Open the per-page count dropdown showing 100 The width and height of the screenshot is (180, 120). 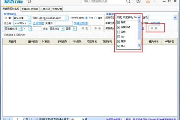83,119
